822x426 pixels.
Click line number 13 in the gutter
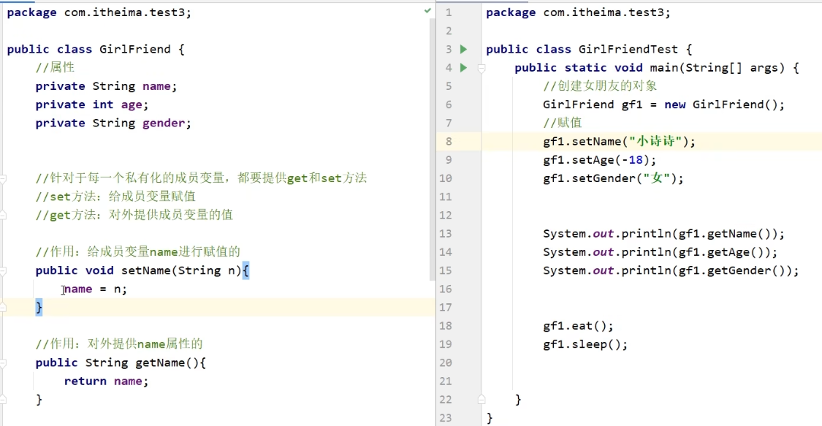[446, 234]
